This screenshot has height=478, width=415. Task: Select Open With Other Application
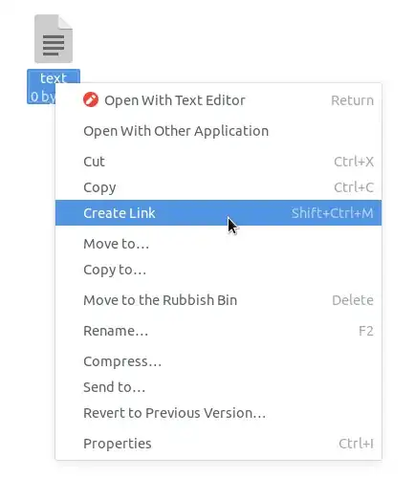pyautogui.click(x=218, y=131)
